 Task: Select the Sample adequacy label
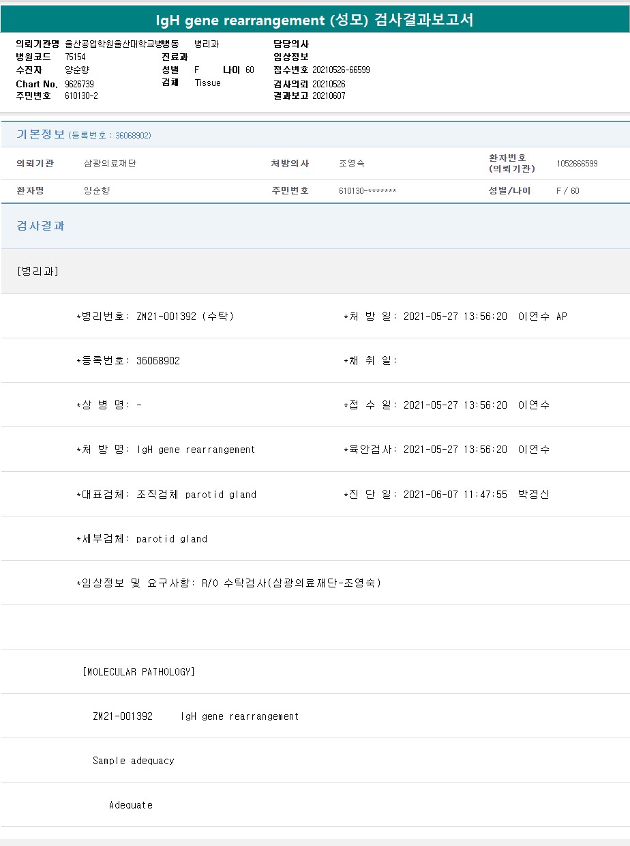pos(133,761)
